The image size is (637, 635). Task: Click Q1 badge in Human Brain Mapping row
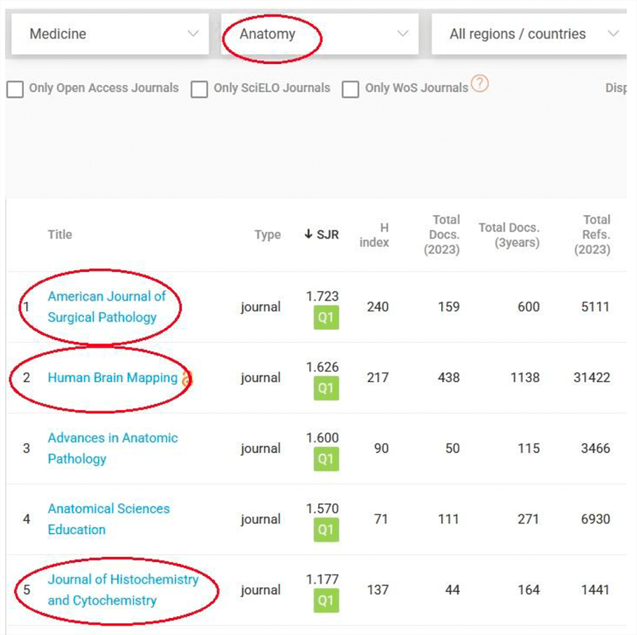point(325,388)
